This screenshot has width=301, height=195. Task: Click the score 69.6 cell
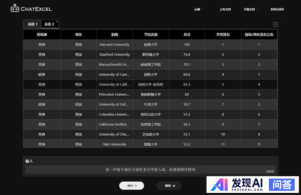(187, 74)
